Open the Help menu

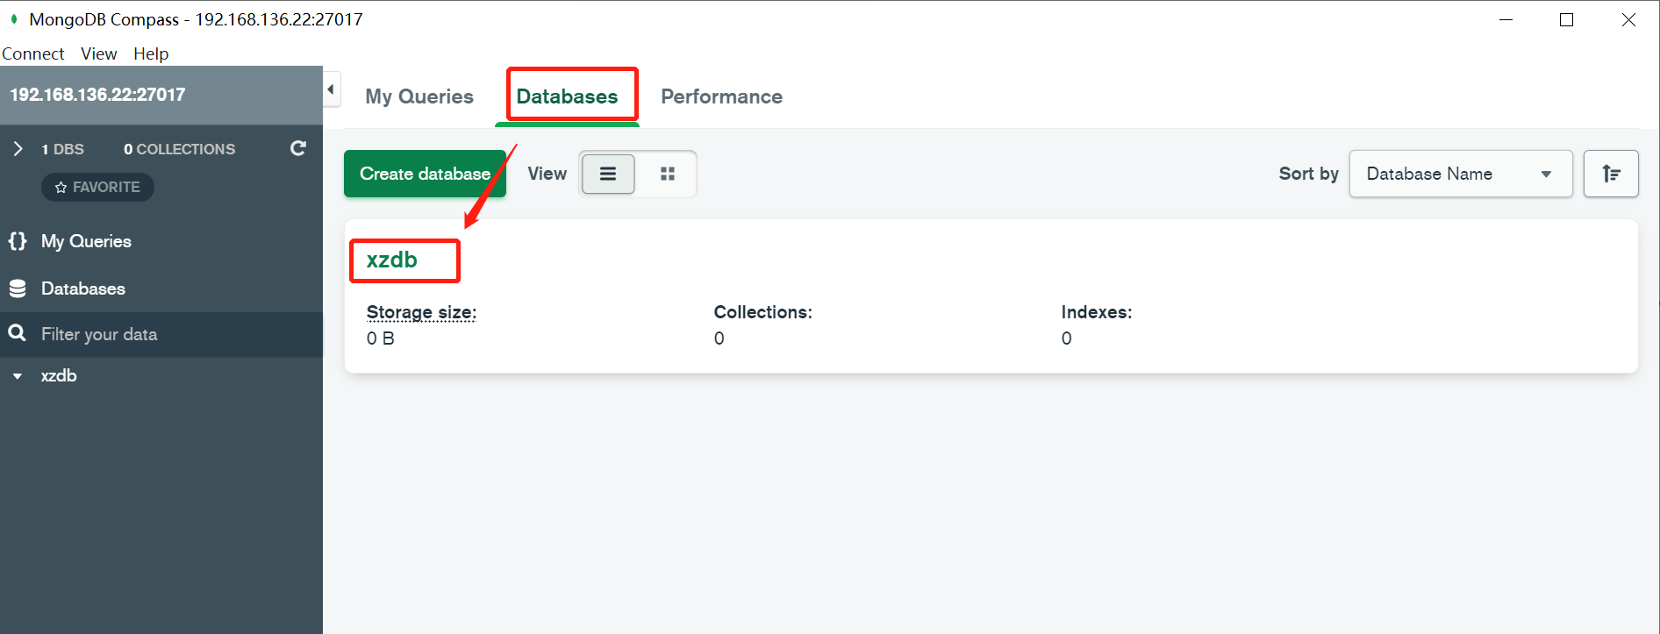(x=151, y=53)
